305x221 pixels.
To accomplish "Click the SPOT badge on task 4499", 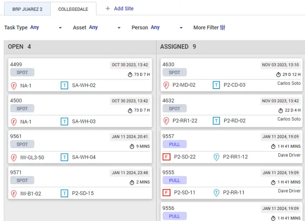I will click(22, 73).
